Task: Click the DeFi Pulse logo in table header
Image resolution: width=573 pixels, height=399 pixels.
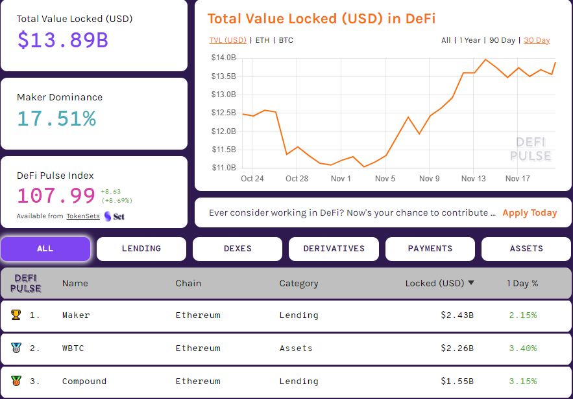Action: pyautogui.click(x=25, y=283)
